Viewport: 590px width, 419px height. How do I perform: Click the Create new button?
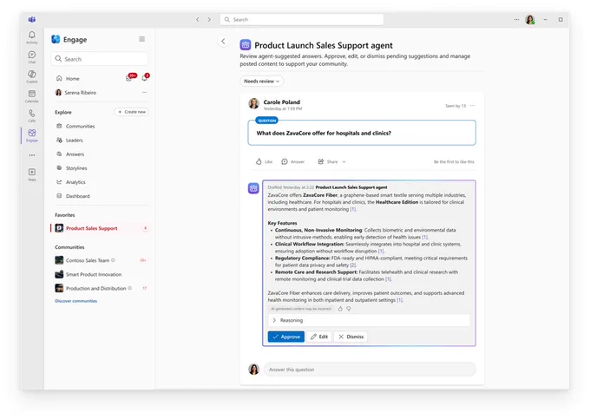(x=131, y=112)
